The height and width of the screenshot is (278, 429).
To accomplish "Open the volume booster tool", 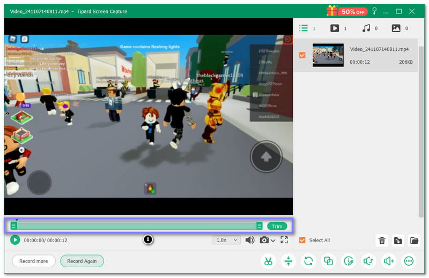I will [388, 261].
